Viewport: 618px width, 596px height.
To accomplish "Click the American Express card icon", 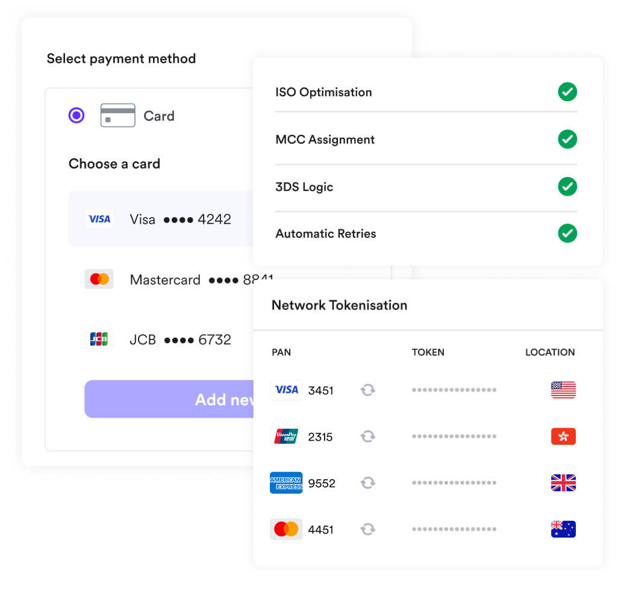I will tap(286, 483).
